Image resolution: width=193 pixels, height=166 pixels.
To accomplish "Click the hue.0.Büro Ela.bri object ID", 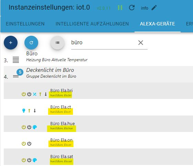I will [61, 96].
